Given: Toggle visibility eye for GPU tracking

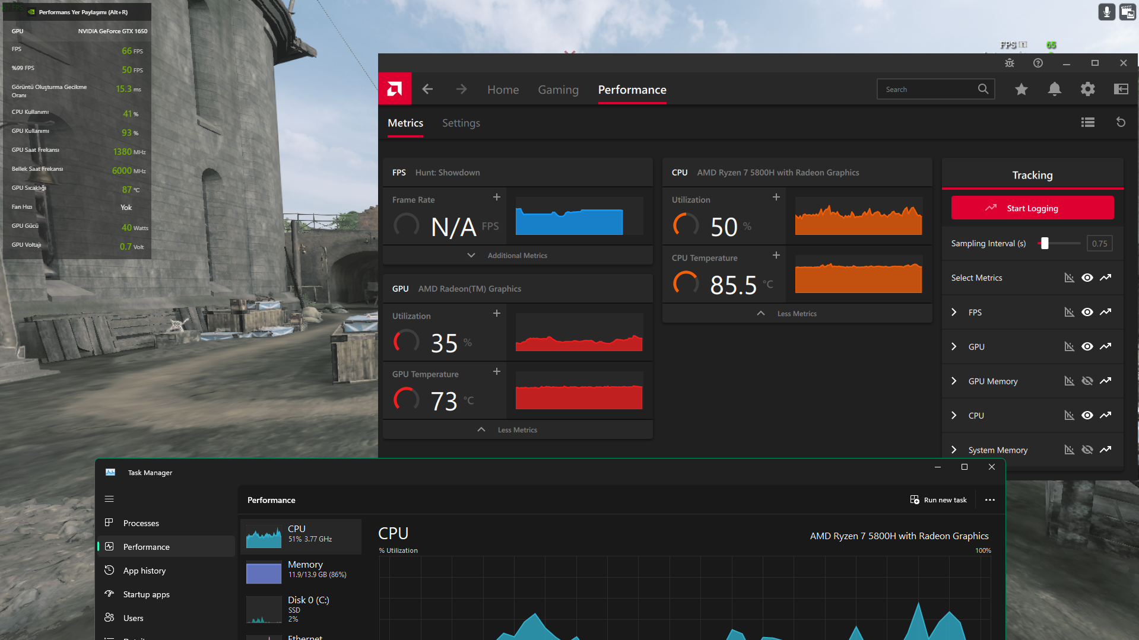Looking at the screenshot, I should [x=1087, y=346].
